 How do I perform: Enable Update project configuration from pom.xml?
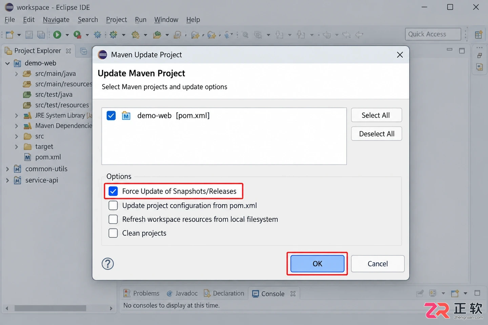[x=113, y=205]
